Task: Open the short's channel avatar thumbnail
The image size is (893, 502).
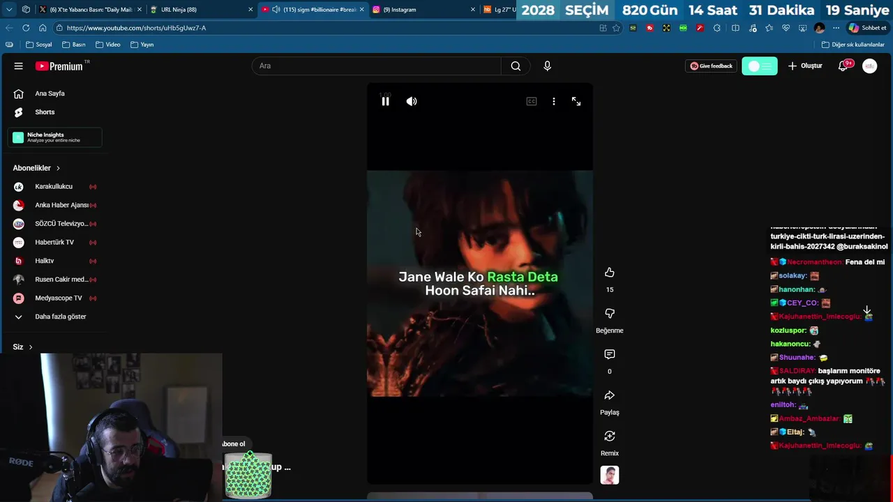Action: (x=610, y=475)
